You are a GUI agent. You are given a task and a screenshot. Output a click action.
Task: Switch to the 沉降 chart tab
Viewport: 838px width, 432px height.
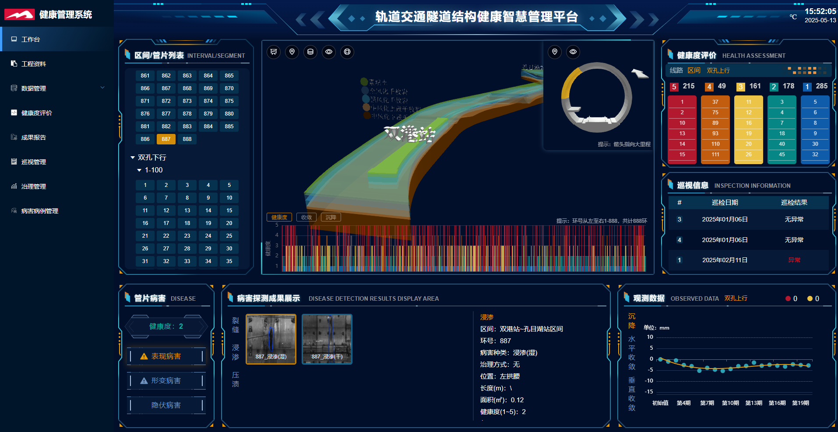click(x=331, y=218)
